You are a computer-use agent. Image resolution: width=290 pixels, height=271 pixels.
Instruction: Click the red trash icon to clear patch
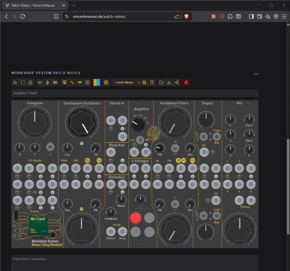pyautogui.click(x=186, y=82)
